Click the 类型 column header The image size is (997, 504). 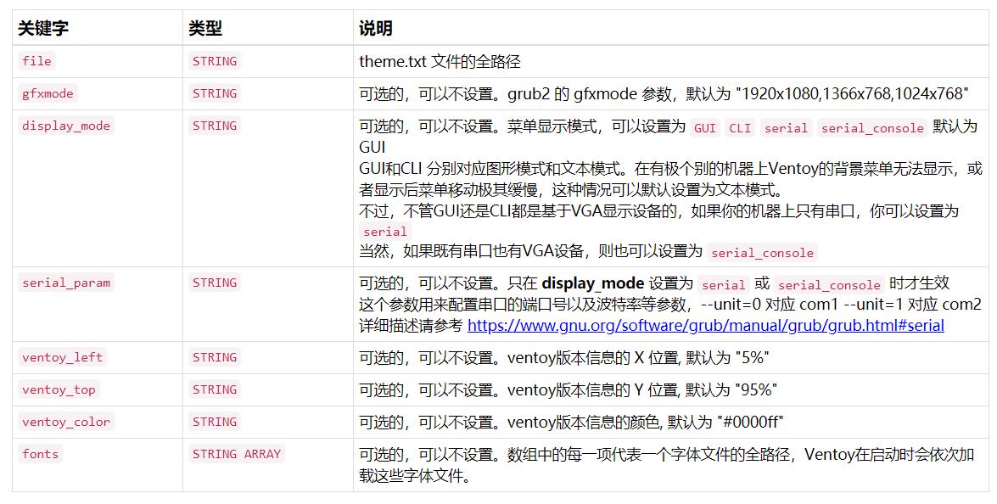(203, 28)
